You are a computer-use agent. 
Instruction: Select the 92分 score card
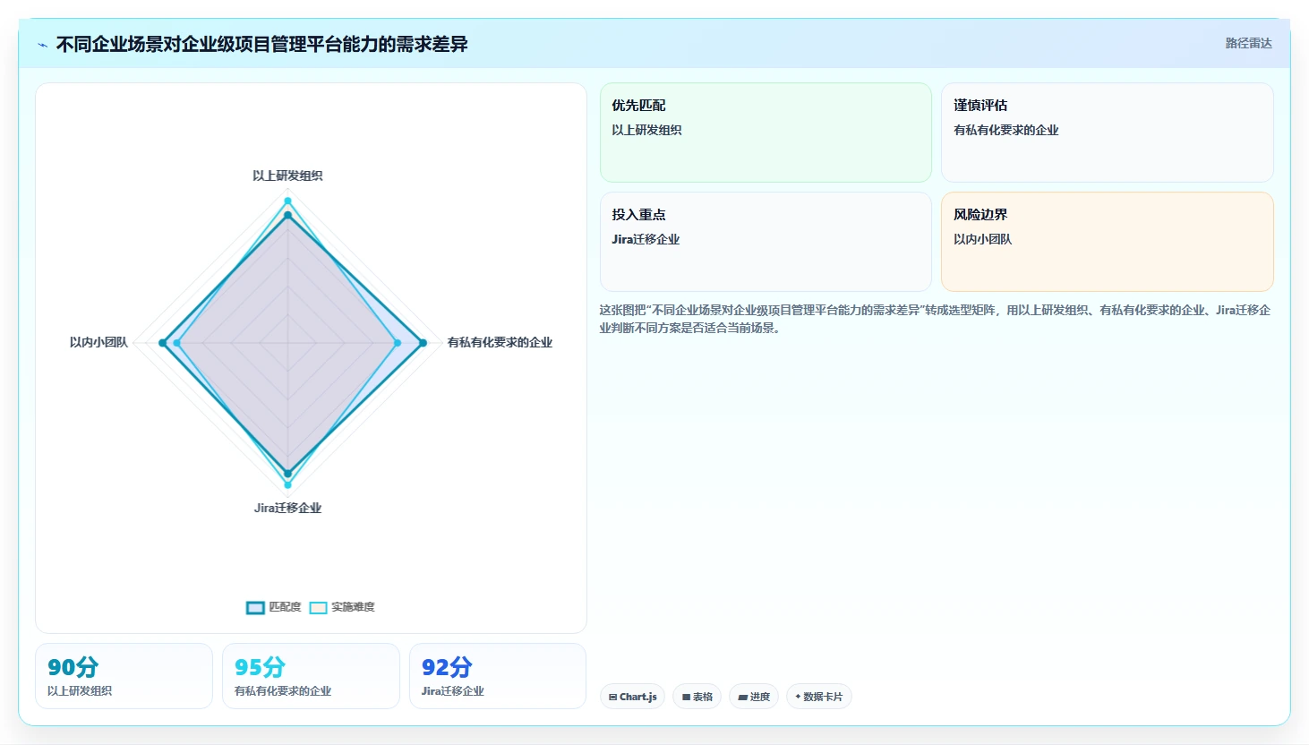pos(498,676)
